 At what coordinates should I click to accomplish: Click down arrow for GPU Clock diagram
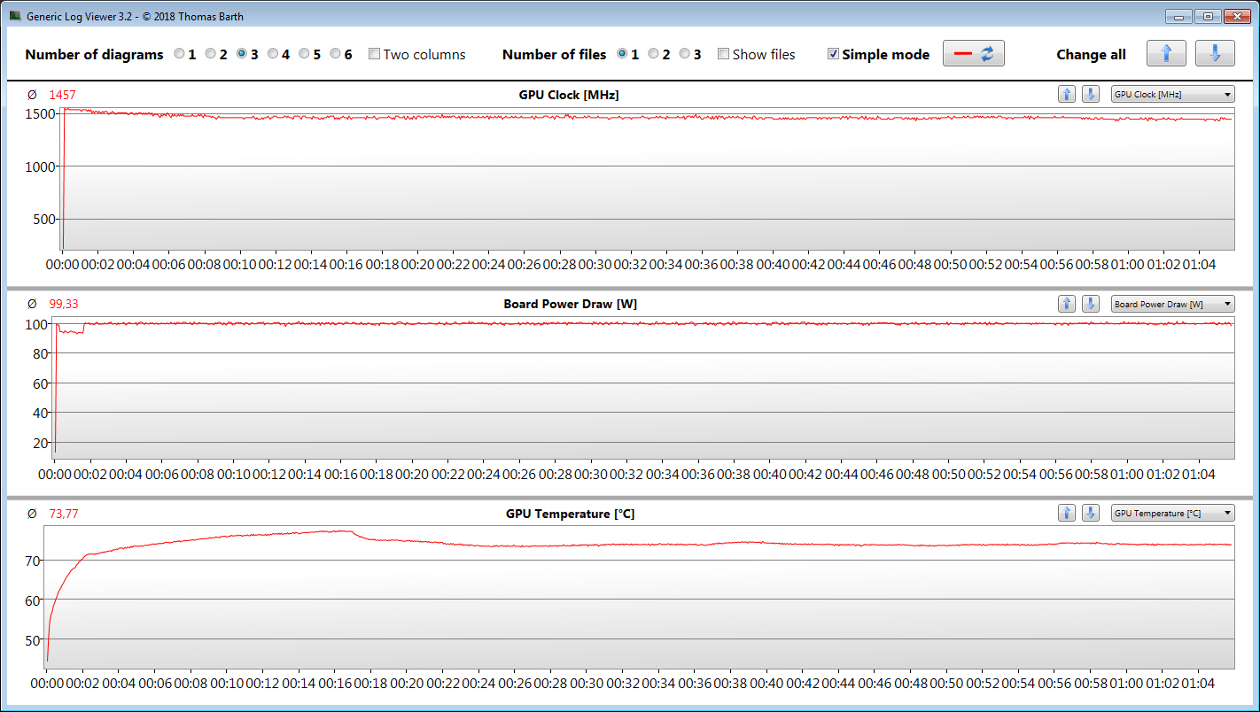1091,94
